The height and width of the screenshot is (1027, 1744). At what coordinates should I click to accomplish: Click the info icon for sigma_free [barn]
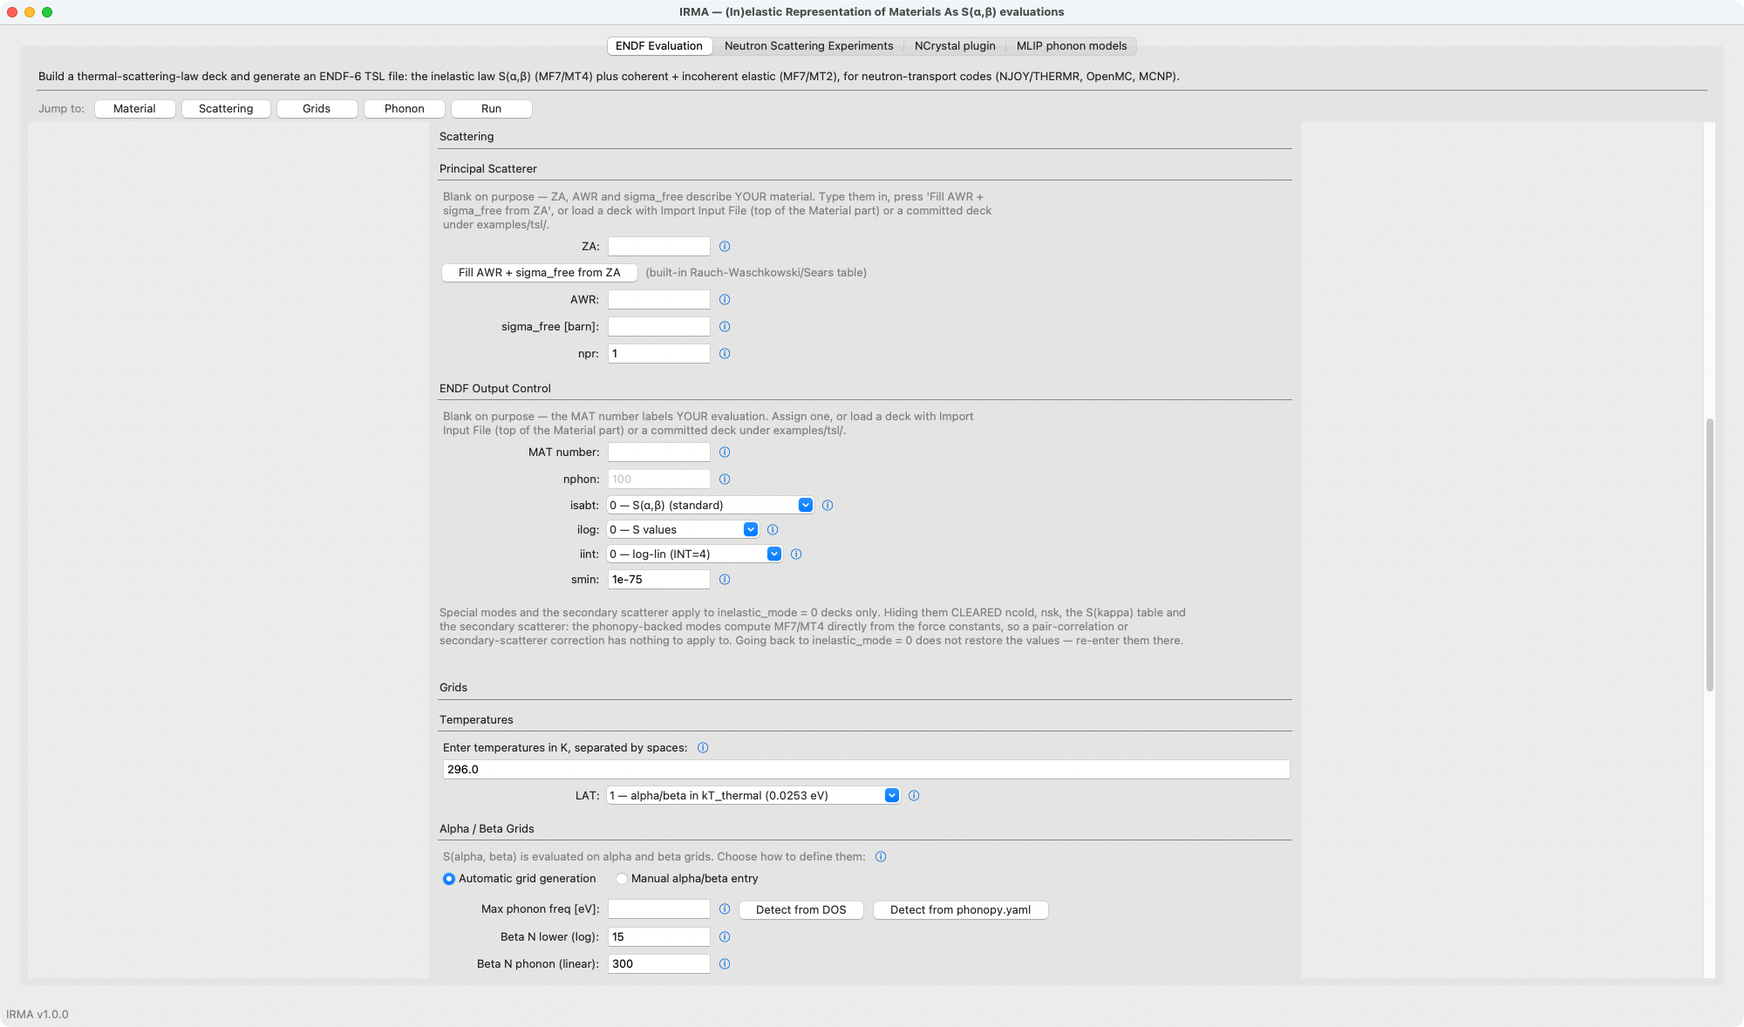(725, 327)
